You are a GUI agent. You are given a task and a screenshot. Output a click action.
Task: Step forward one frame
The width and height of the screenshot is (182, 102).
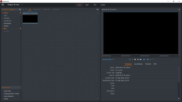click(138, 59)
